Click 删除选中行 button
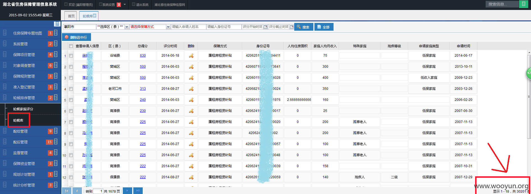Image resolution: width=531 pixels, height=194 pixels. click(x=76, y=37)
